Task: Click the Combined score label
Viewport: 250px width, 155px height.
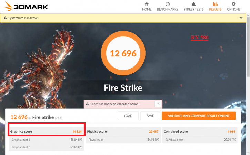Action: tap(176, 132)
